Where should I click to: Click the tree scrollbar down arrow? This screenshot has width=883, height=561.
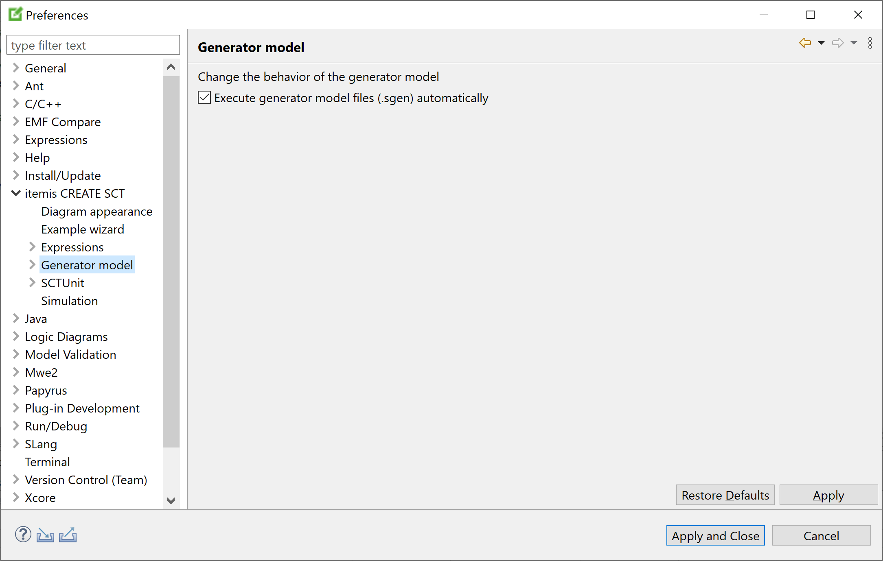[x=171, y=500]
